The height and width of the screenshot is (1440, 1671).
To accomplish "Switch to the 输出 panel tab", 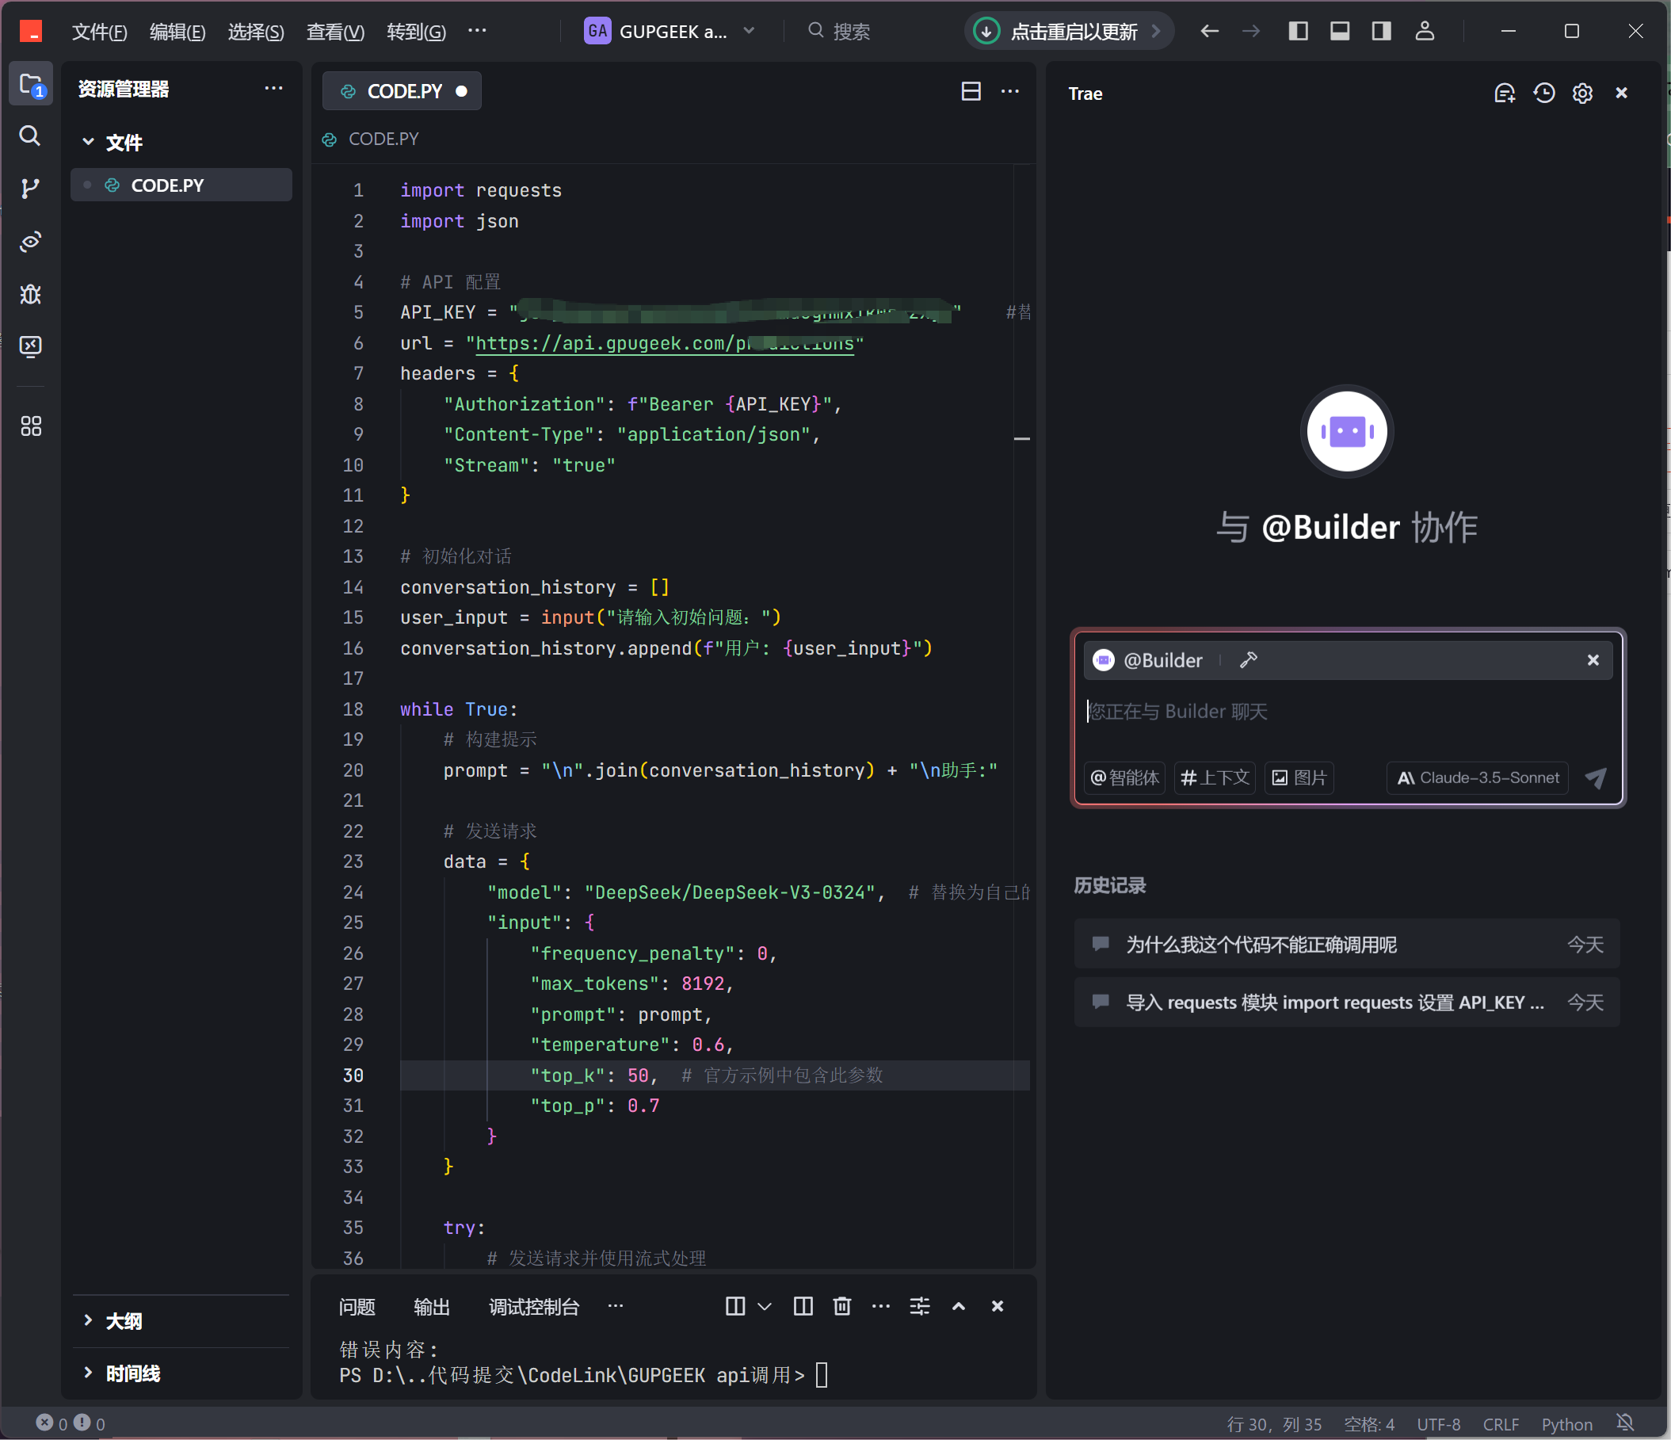I will coord(432,1306).
